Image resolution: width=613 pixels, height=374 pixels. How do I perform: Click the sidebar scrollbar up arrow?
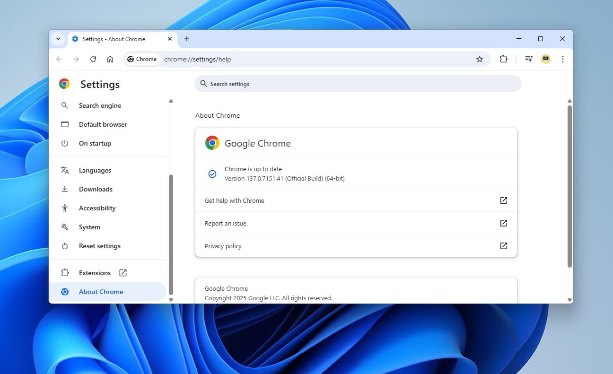[x=171, y=101]
